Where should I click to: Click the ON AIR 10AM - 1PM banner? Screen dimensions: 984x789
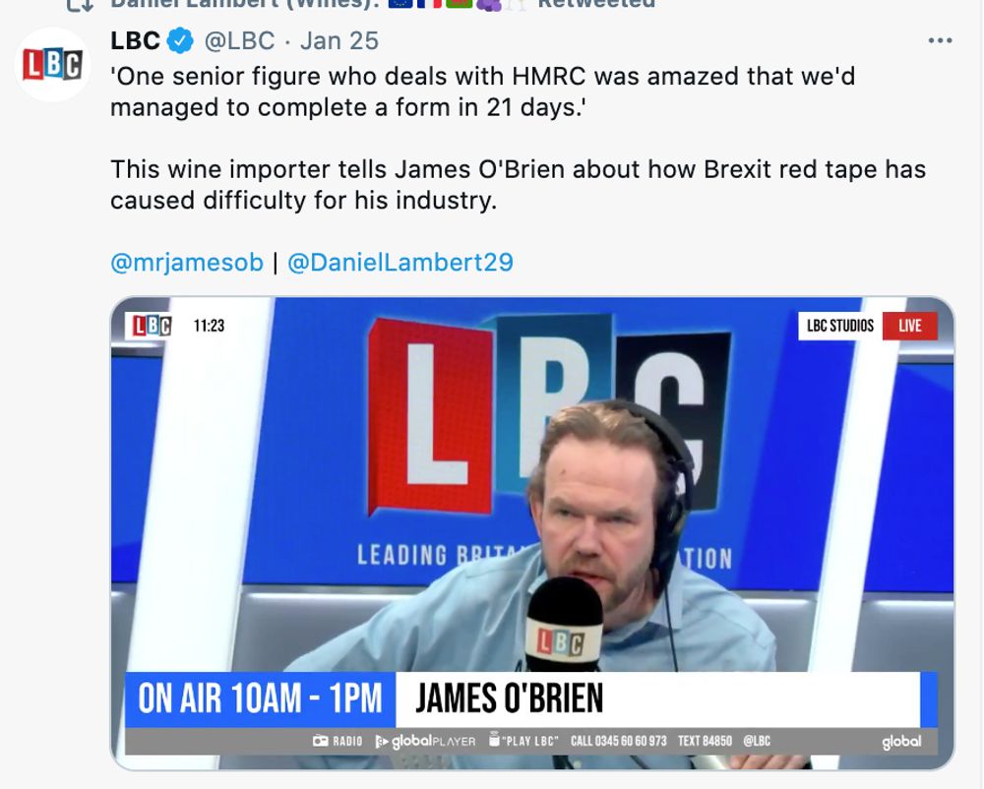click(x=260, y=699)
